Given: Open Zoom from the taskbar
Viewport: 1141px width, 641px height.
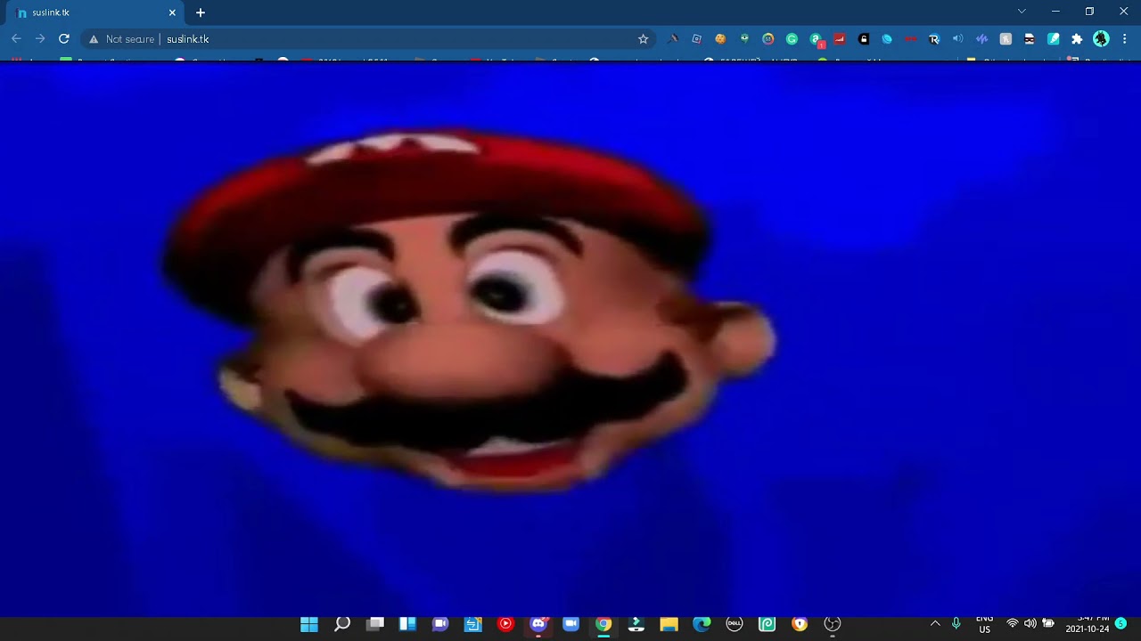Looking at the screenshot, I should pyautogui.click(x=571, y=624).
